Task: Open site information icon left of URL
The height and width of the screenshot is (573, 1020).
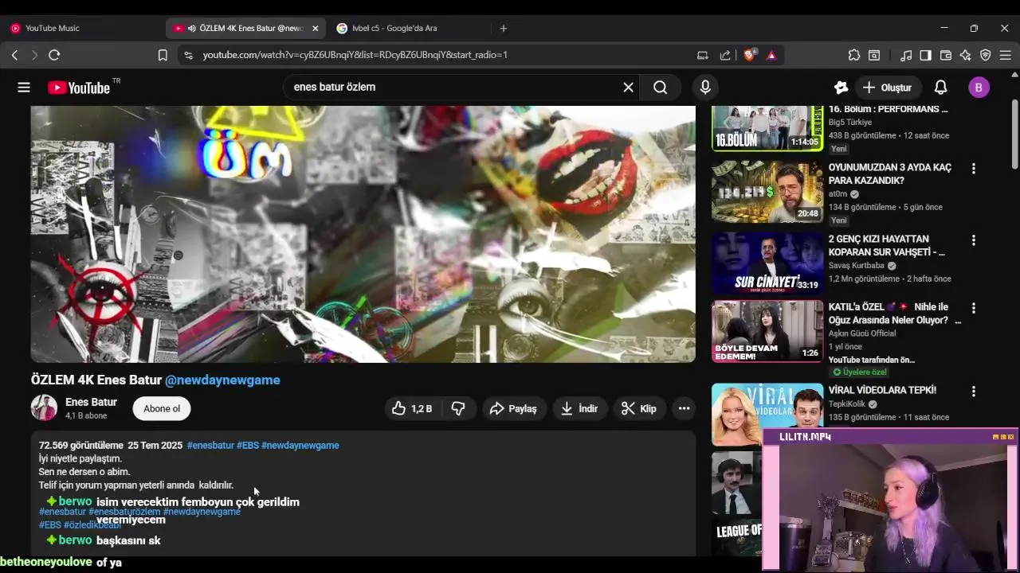Action: [188, 55]
